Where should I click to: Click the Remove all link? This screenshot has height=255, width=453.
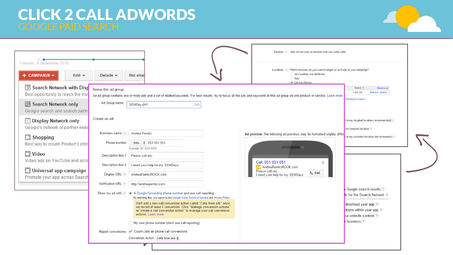383,88
